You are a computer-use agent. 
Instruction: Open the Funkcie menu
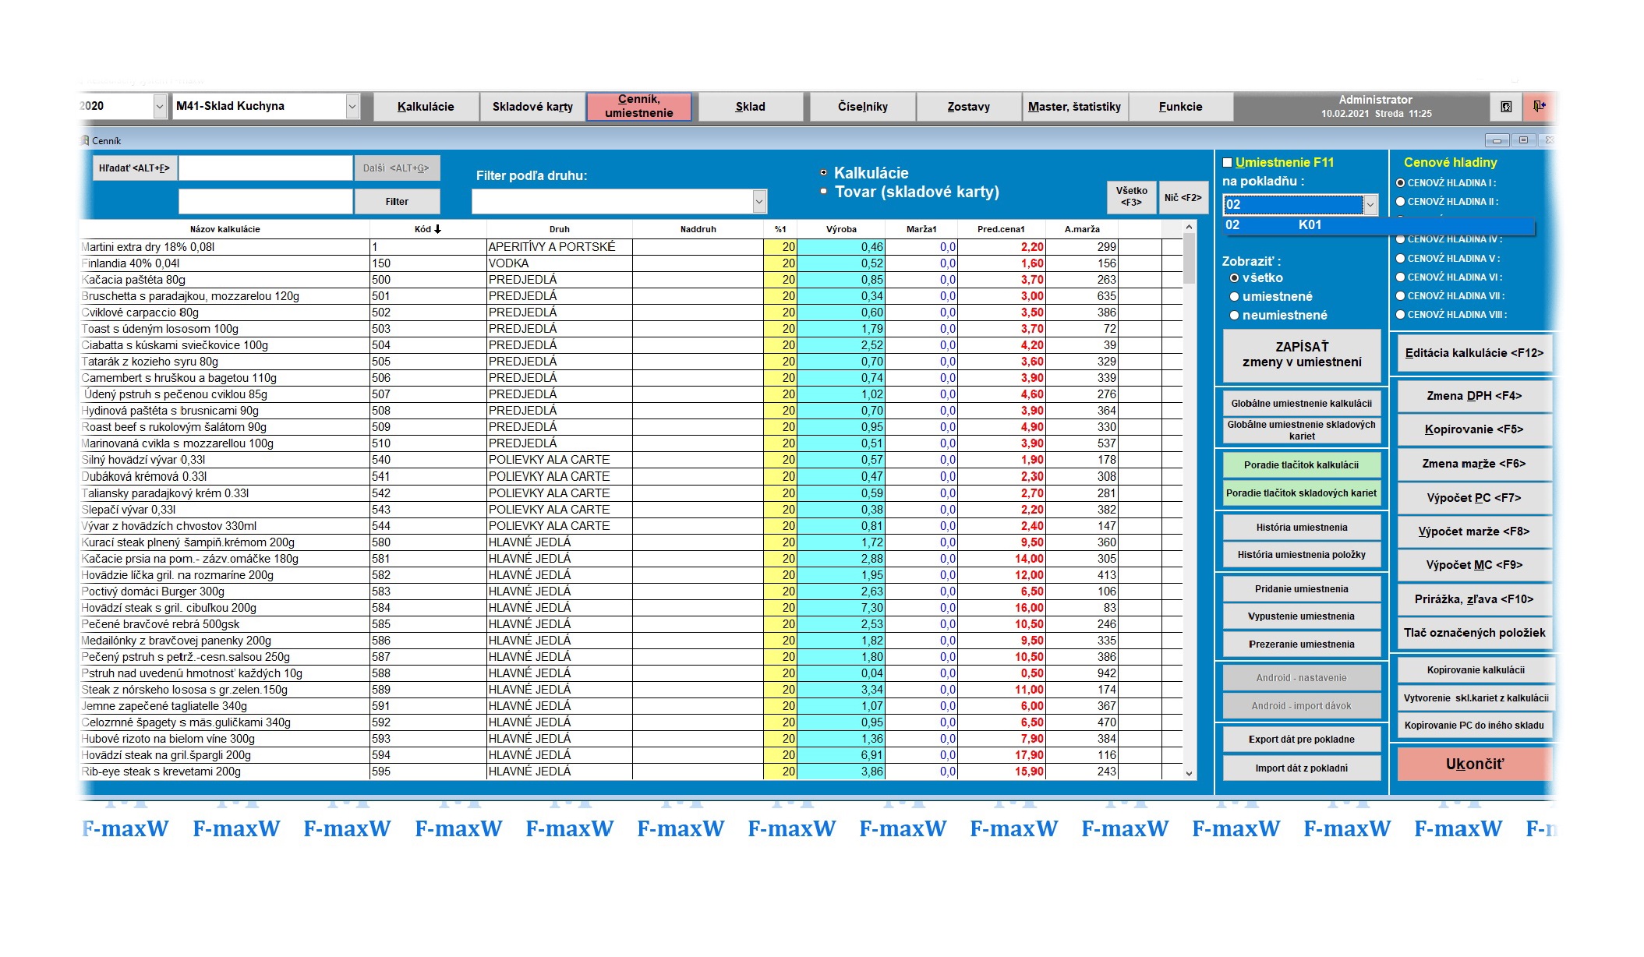point(1181,107)
